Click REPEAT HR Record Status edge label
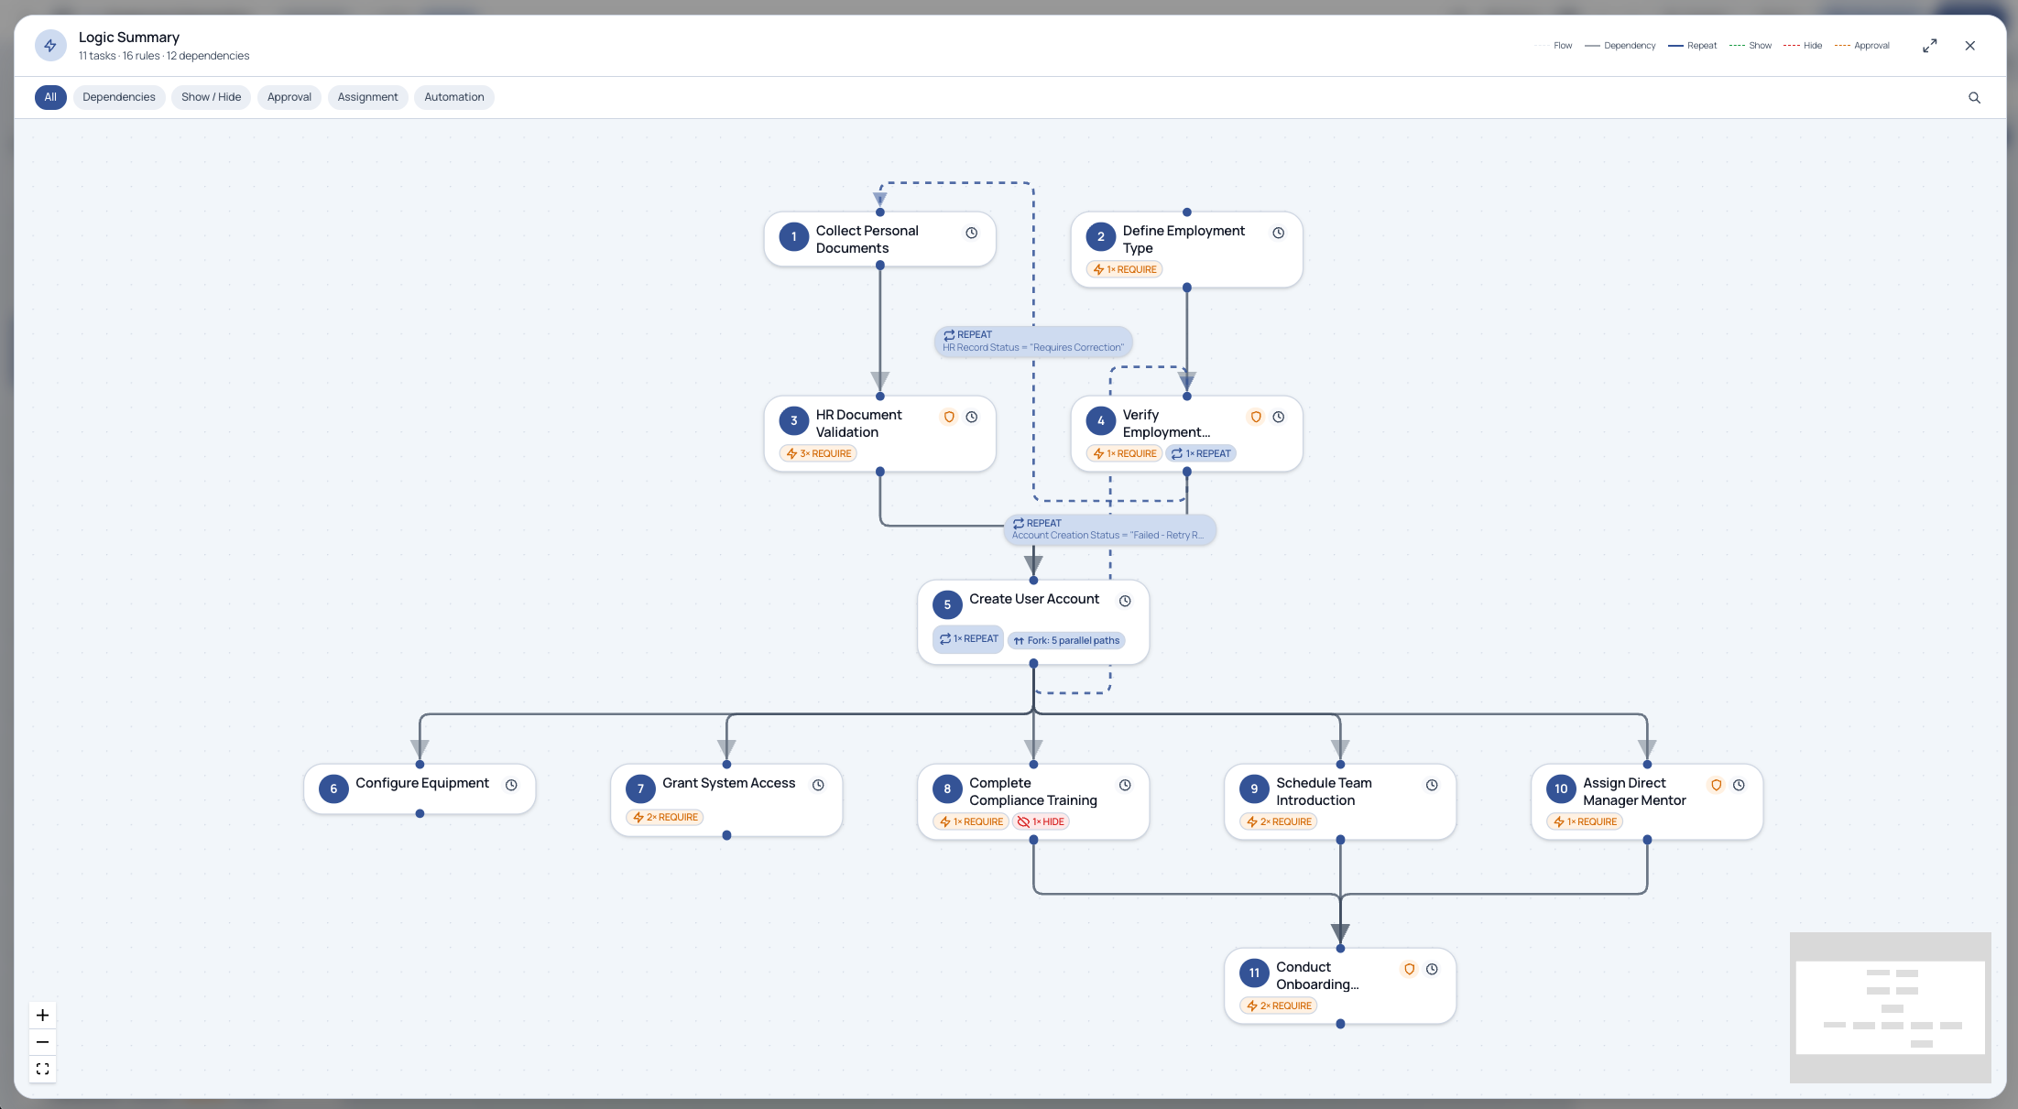 1032,341
